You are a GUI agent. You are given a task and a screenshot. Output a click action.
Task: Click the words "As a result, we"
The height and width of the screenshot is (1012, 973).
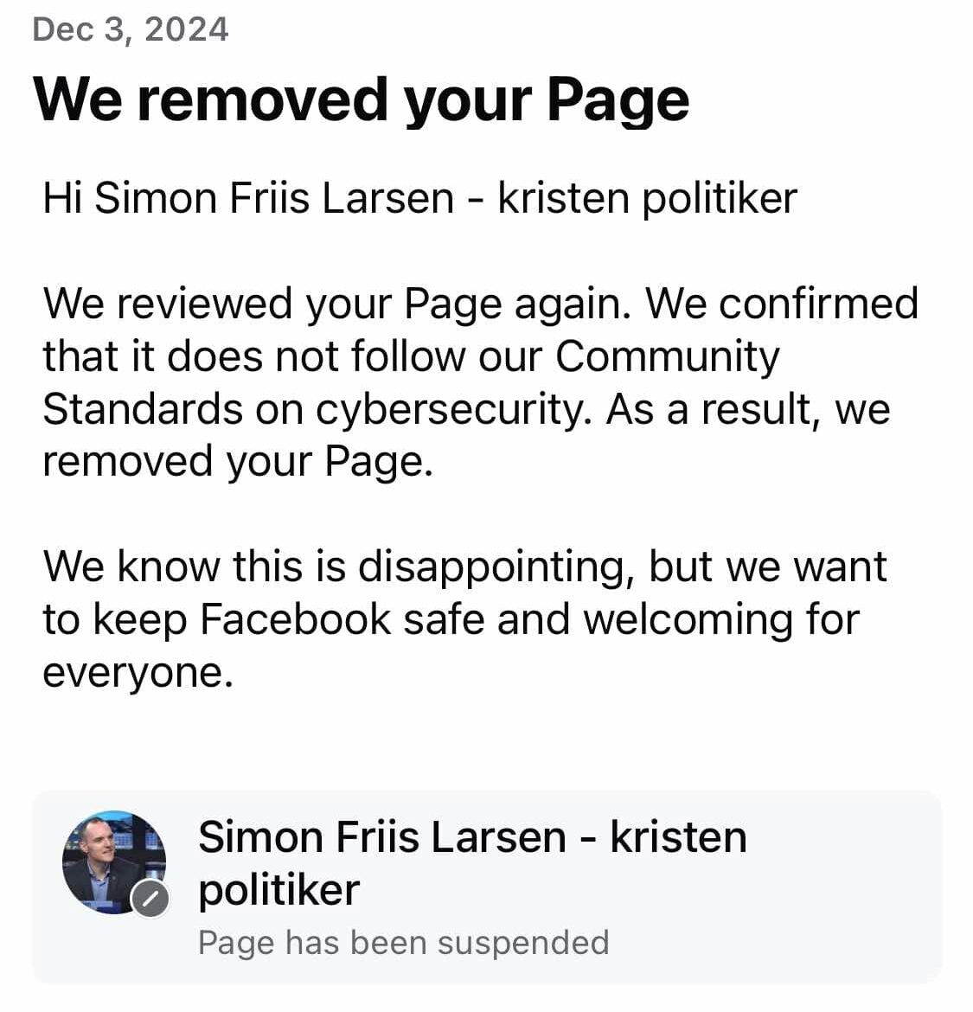pyautogui.click(x=747, y=409)
